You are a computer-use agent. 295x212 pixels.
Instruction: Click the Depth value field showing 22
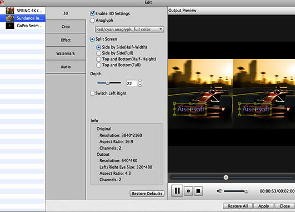(131, 83)
